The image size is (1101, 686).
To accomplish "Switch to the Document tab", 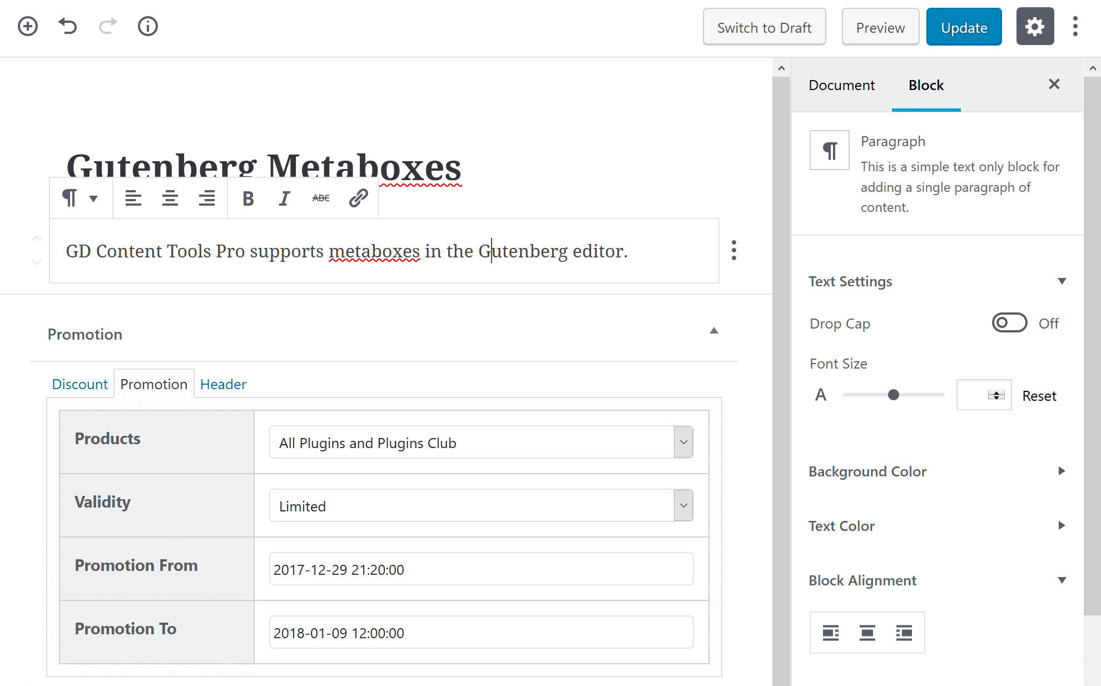I will pos(841,85).
